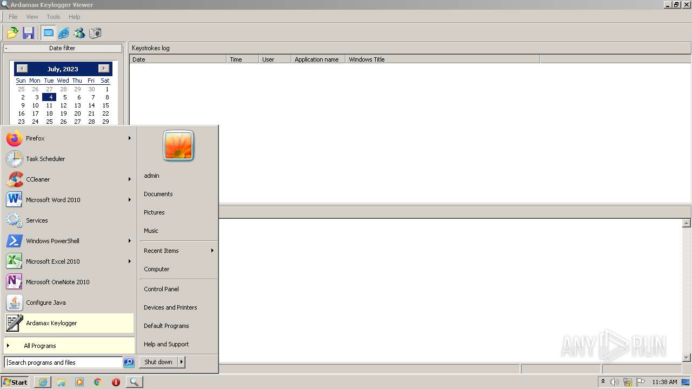Click the user account picture
The width and height of the screenshot is (692, 389).
click(178, 146)
